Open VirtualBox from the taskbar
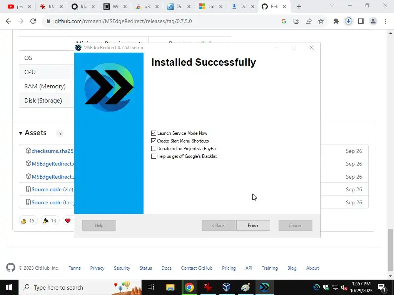394x295 pixels. [226, 287]
